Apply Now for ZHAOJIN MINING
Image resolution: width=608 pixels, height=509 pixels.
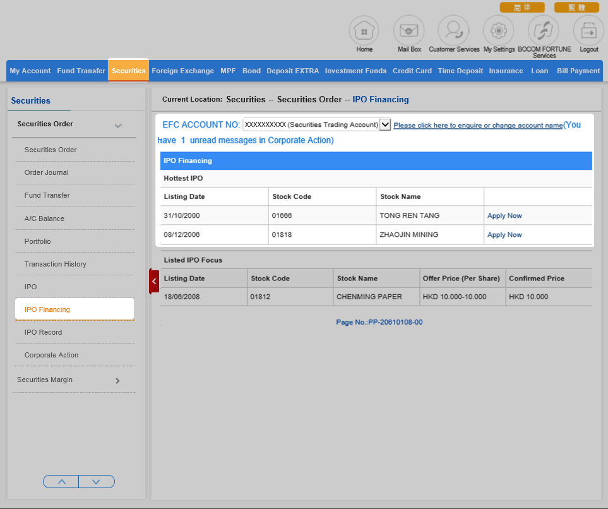pyautogui.click(x=504, y=235)
